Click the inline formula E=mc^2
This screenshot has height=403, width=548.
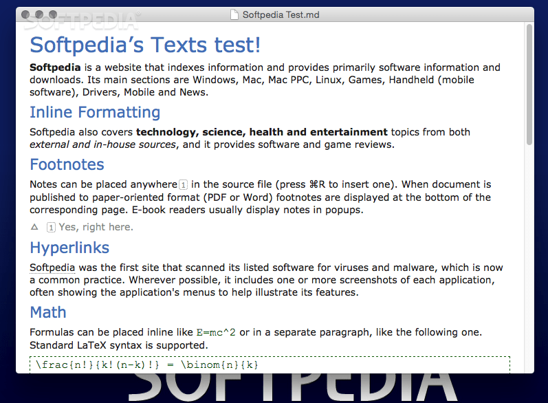(216, 332)
